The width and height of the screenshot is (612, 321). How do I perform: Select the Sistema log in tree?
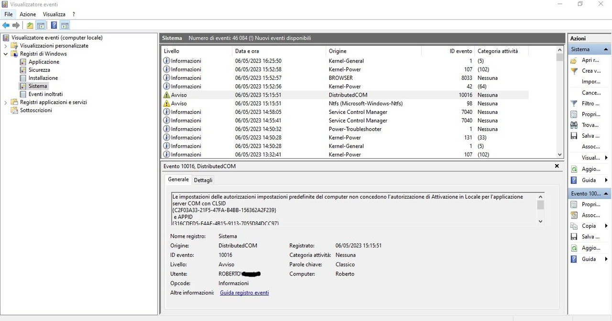point(38,86)
